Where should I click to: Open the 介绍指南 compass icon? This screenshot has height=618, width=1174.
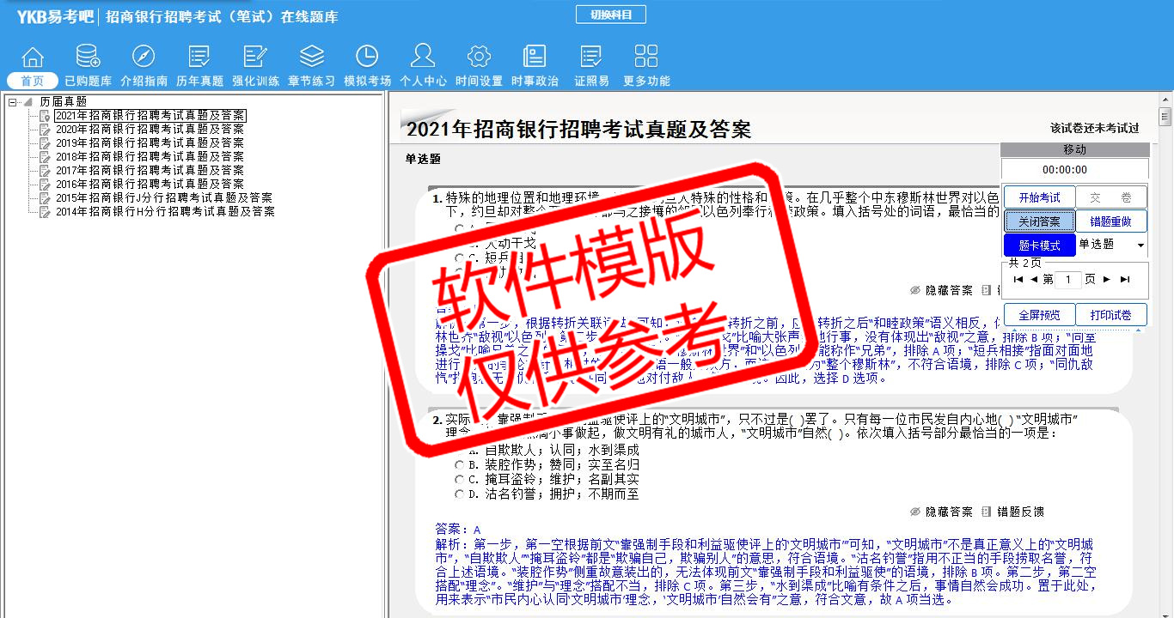tap(144, 58)
